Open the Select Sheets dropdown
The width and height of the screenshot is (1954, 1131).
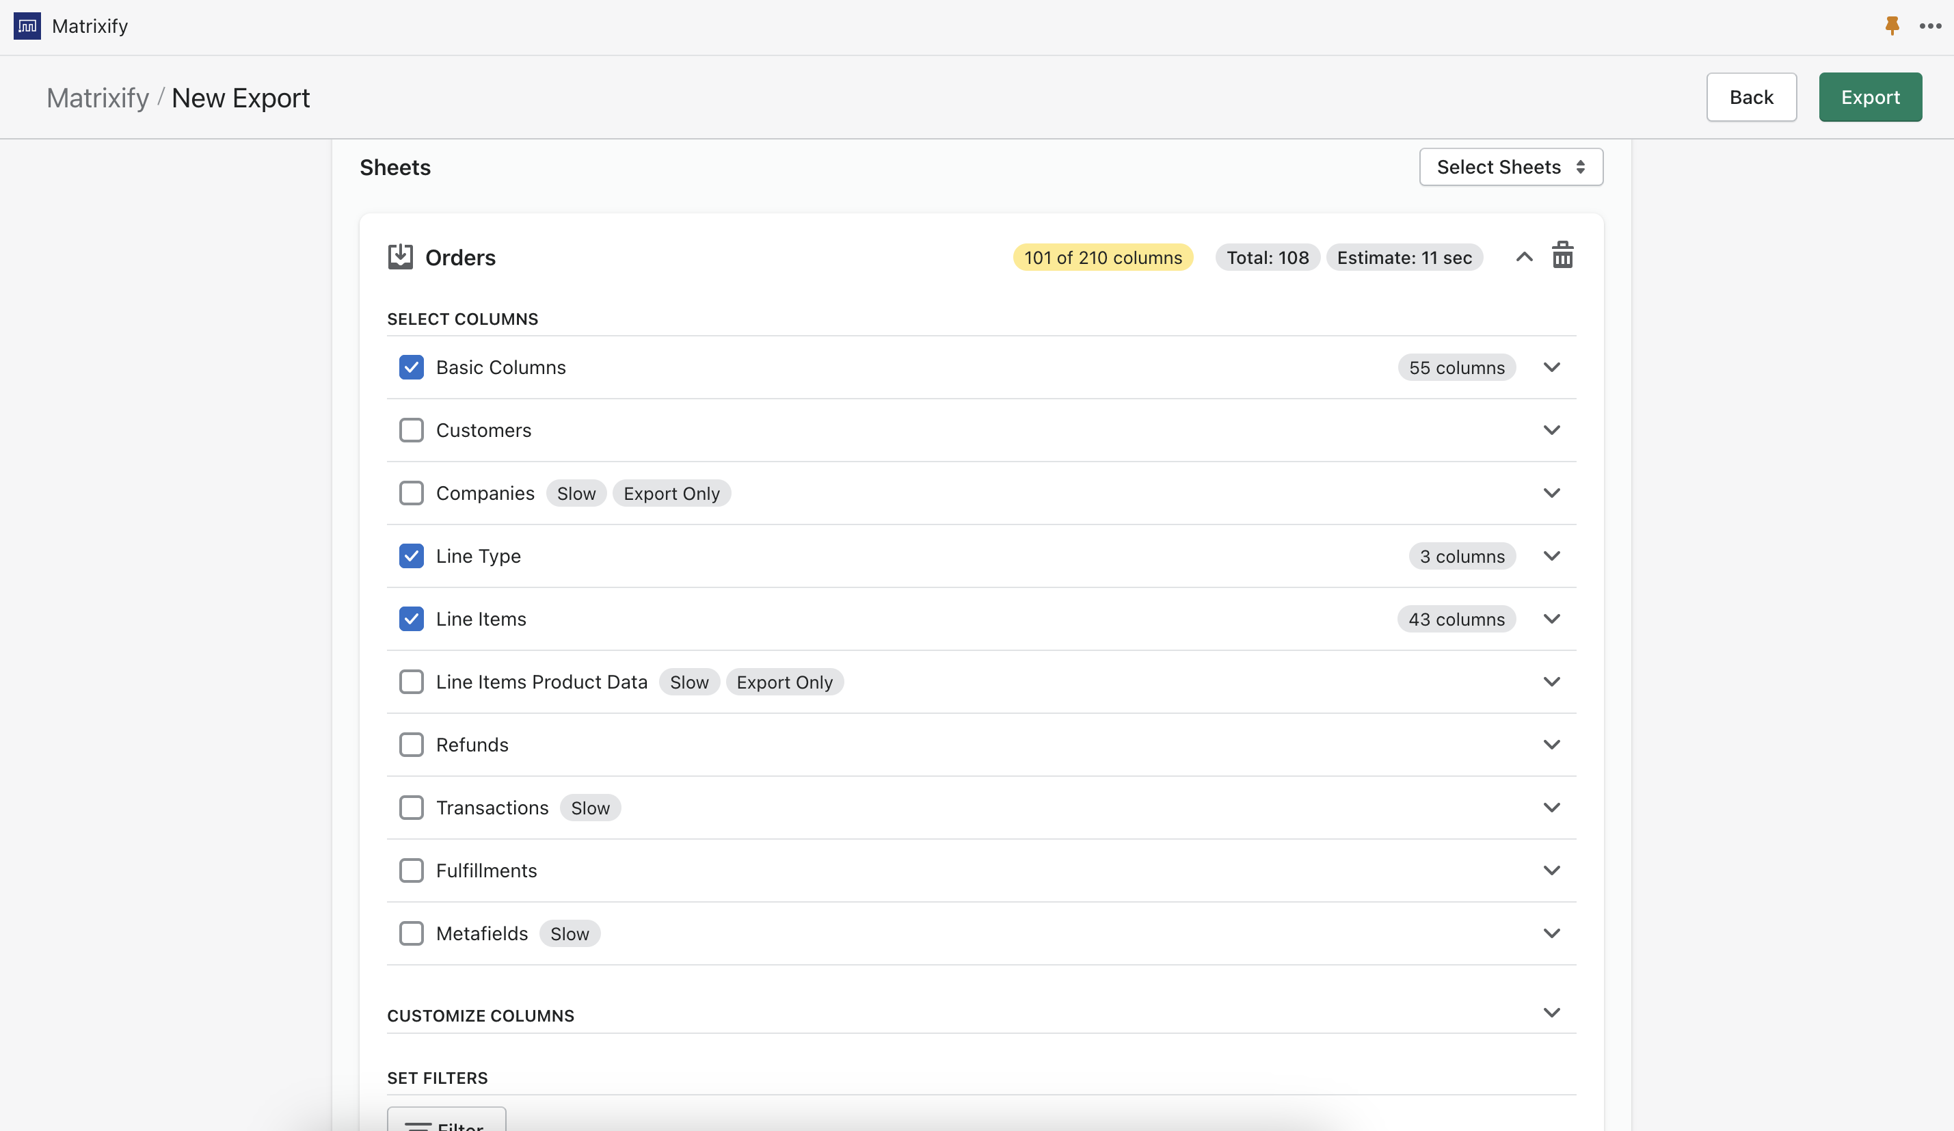pyautogui.click(x=1510, y=167)
